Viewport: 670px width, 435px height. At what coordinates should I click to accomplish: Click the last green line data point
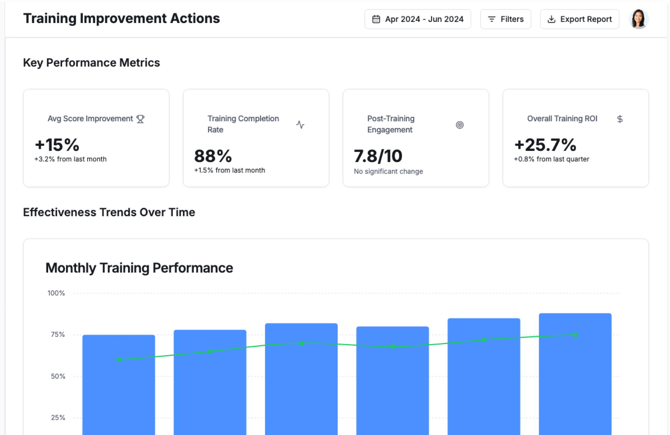point(575,335)
